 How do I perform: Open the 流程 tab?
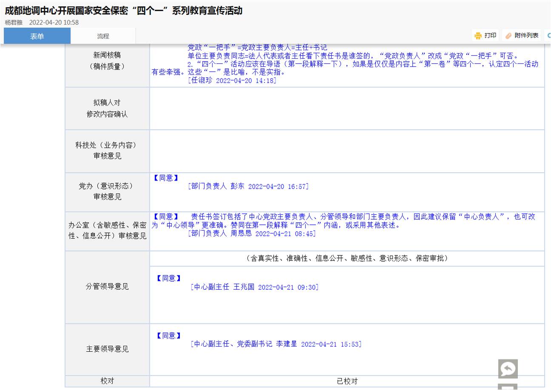click(103, 36)
